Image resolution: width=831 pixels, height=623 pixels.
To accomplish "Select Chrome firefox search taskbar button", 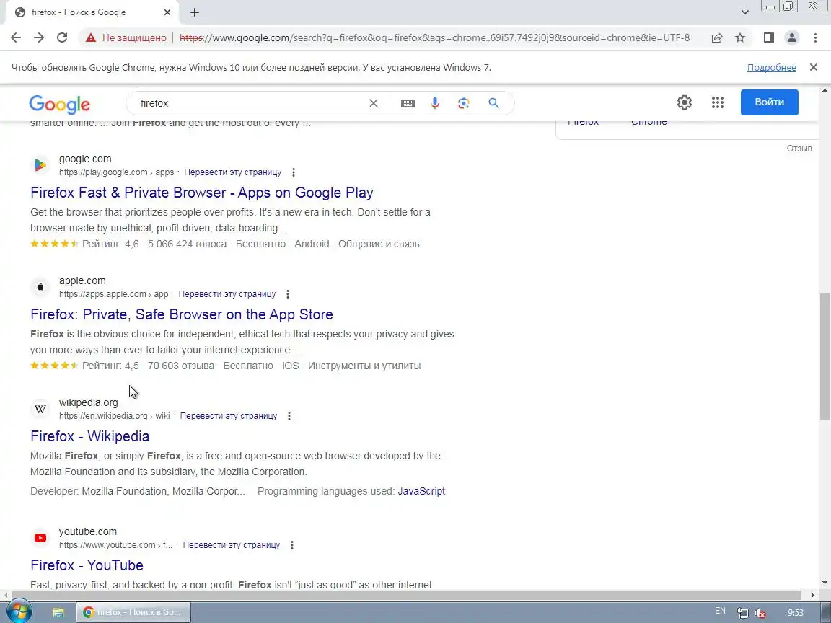I will click(133, 612).
